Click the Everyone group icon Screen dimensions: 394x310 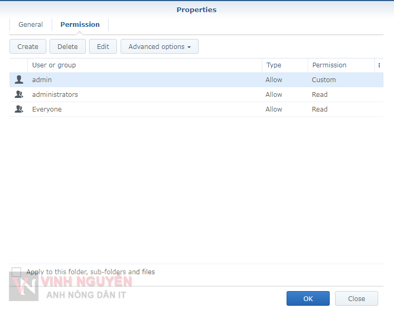(x=19, y=109)
